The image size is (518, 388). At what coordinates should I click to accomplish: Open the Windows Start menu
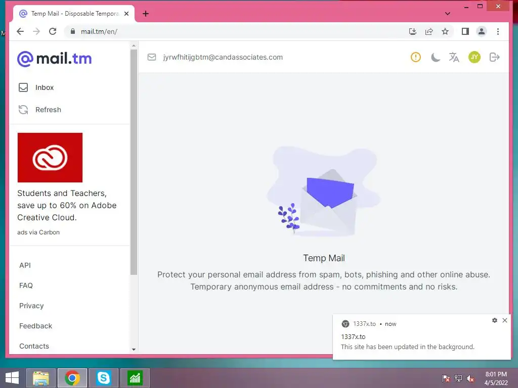12,378
